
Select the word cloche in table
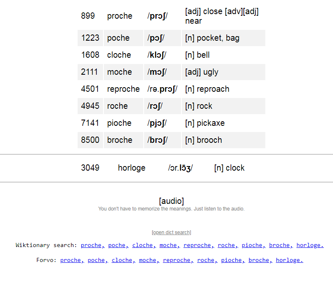(119, 55)
